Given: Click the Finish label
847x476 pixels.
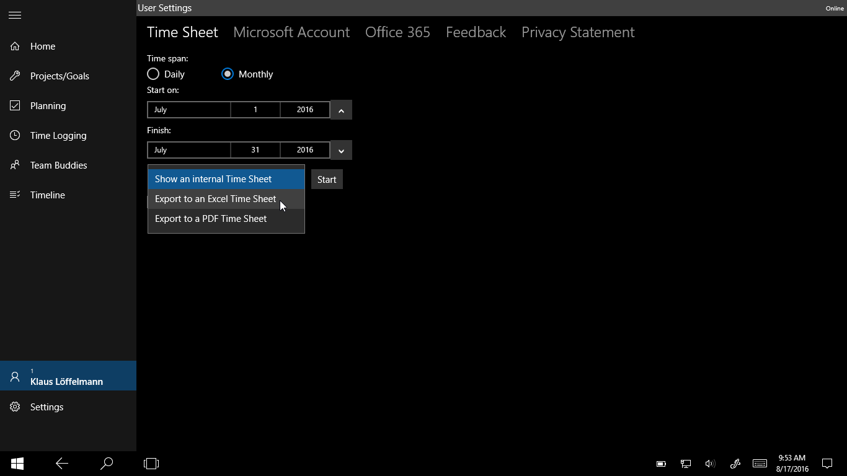Looking at the screenshot, I should 159,131.
